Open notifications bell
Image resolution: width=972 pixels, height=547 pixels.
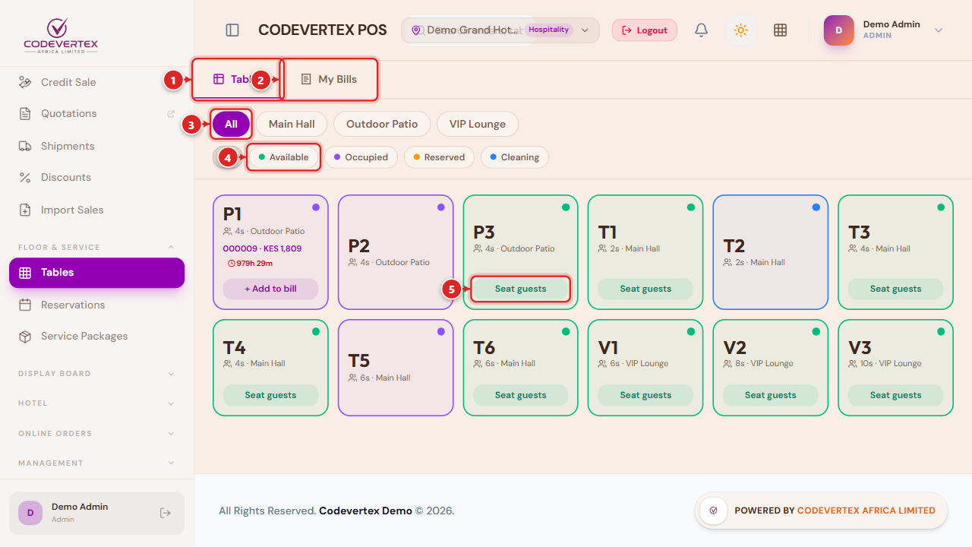point(702,30)
